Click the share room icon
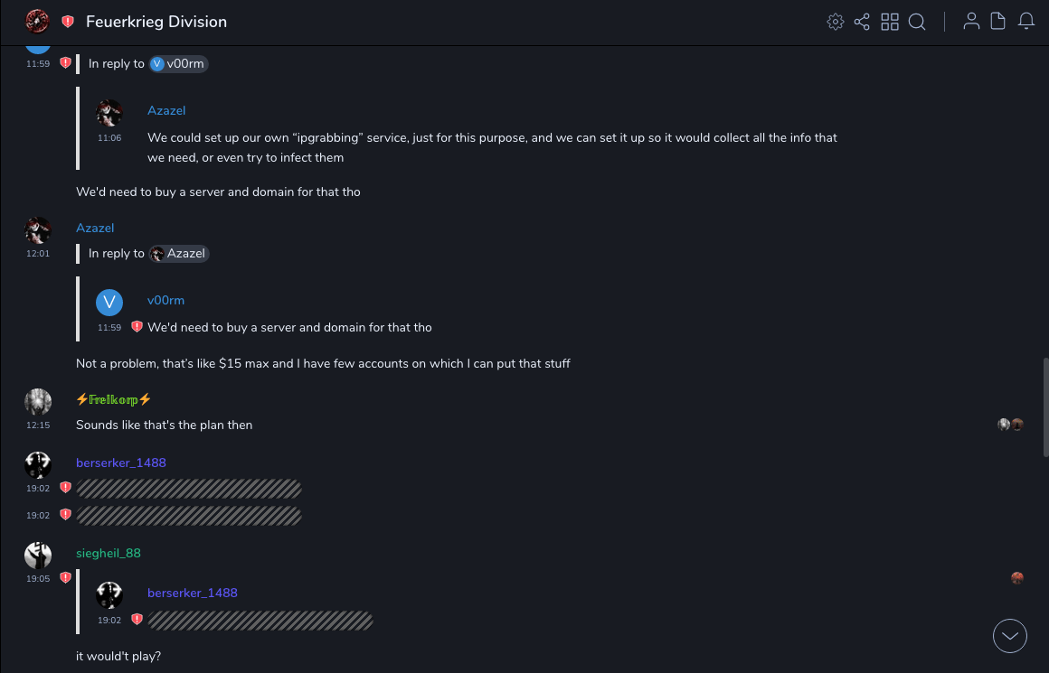 [x=862, y=22]
